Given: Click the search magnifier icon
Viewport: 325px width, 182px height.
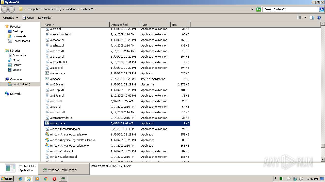Looking at the screenshot, I should pyautogui.click(x=321, y=9).
